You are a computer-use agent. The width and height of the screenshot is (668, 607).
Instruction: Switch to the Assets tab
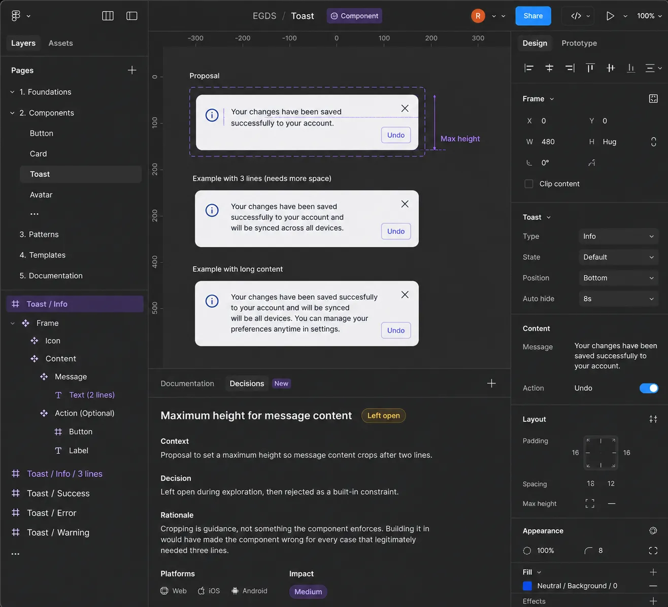coord(60,43)
